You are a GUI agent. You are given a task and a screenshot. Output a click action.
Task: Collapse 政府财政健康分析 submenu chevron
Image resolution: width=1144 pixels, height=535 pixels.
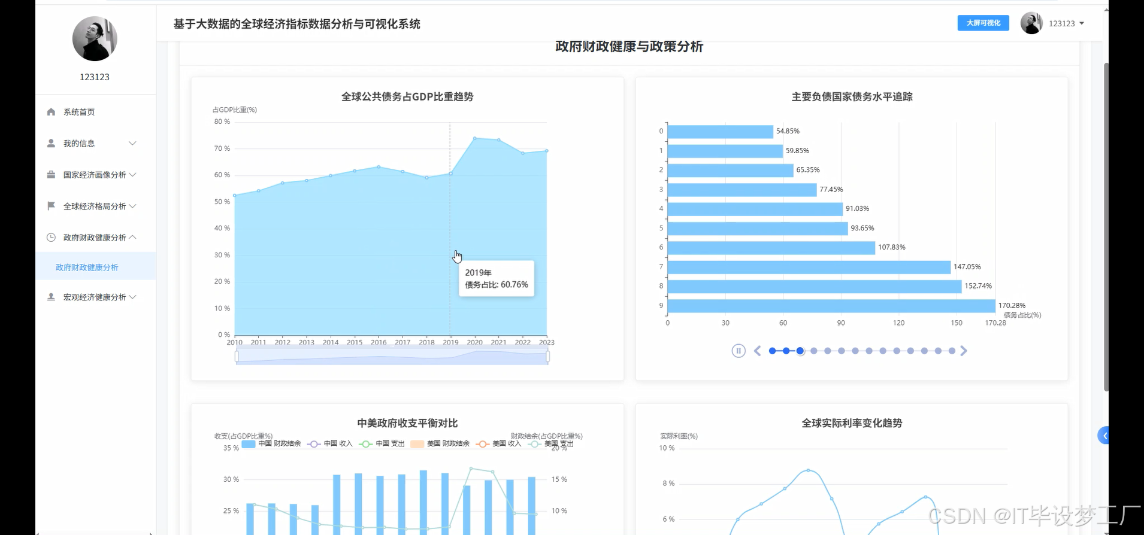132,238
